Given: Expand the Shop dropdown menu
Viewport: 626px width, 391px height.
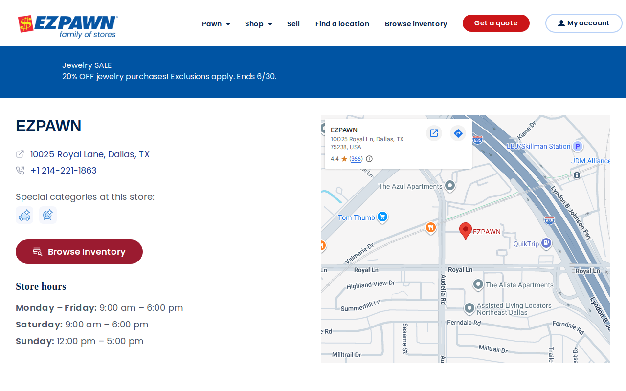Looking at the screenshot, I should click(259, 24).
